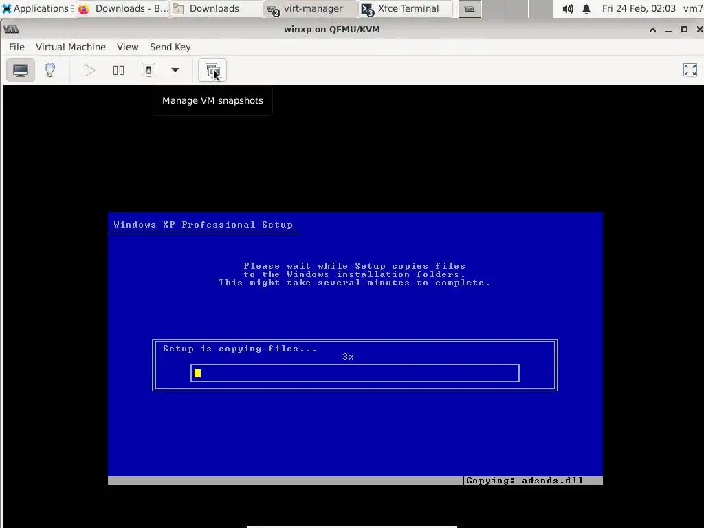Select the third workspace in switcher
The image size is (704, 528).
[x=516, y=9]
